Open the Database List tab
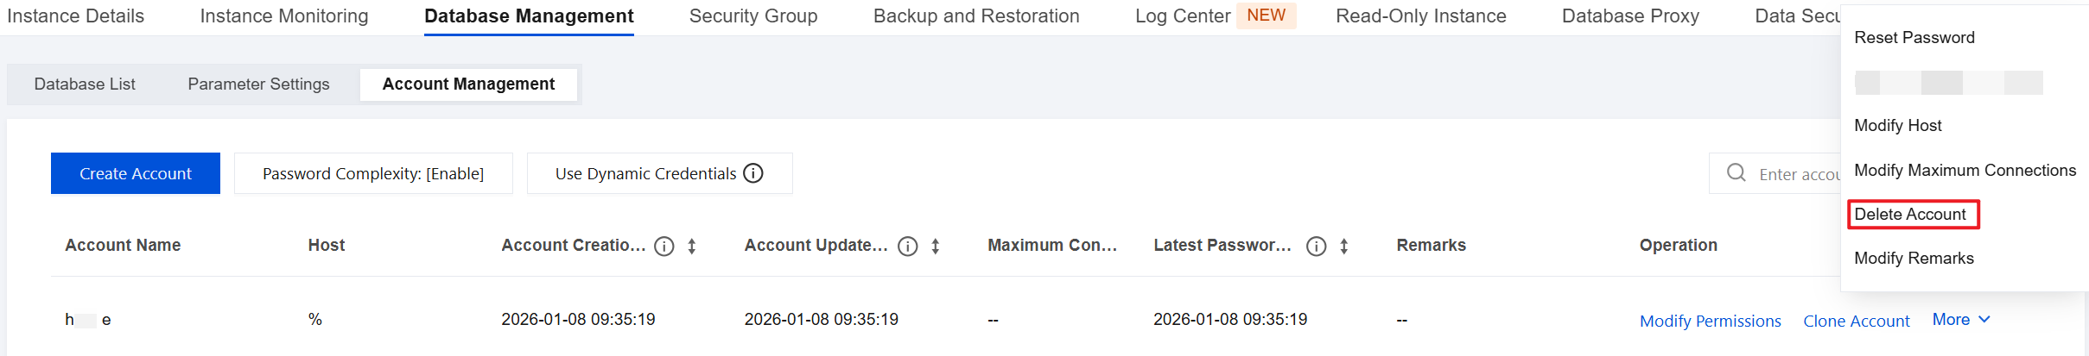The image size is (2089, 356). [x=85, y=84]
